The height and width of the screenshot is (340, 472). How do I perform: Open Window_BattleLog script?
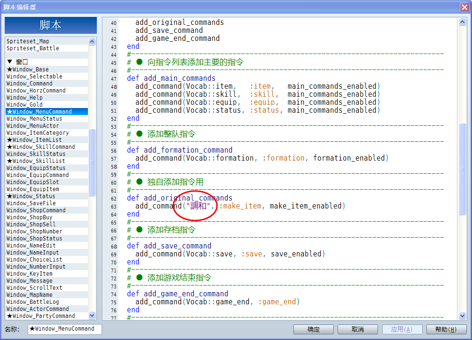(x=47, y=302)
